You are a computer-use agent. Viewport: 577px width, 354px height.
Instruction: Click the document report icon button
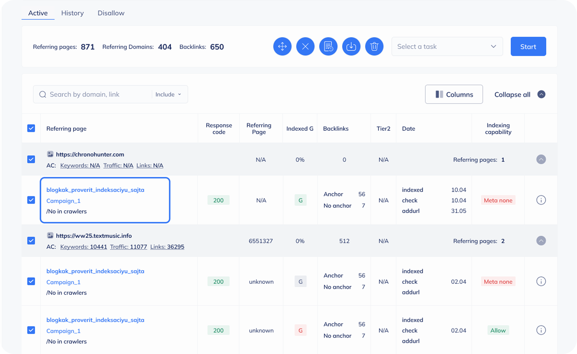pos(328,47)
